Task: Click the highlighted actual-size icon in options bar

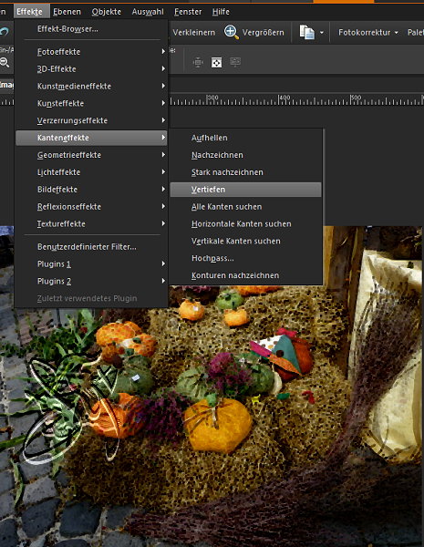Action: coord(217,63)
